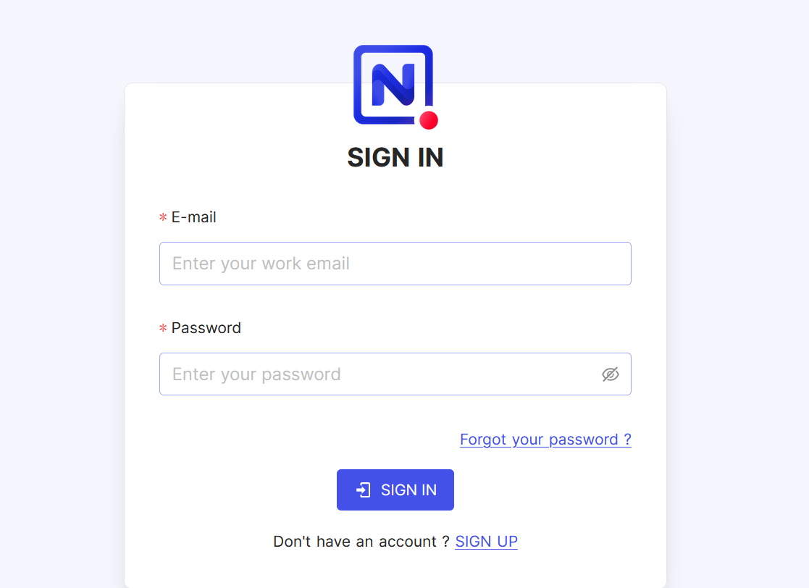
Task: Click the SIGN IN heading text
Action: [395, 157]
